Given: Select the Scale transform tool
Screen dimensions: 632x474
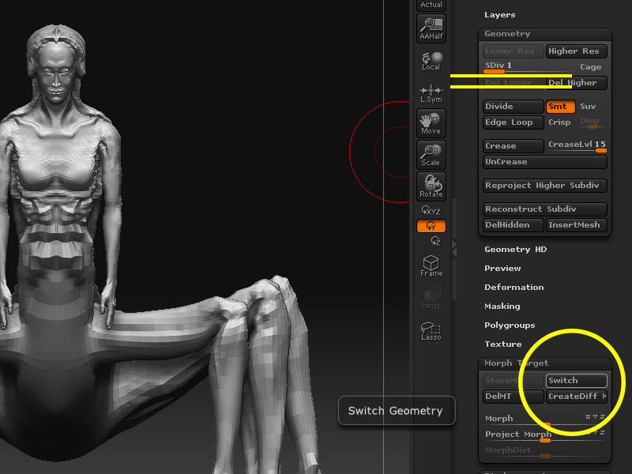Looking at the screenshot, I should [431, 155].
